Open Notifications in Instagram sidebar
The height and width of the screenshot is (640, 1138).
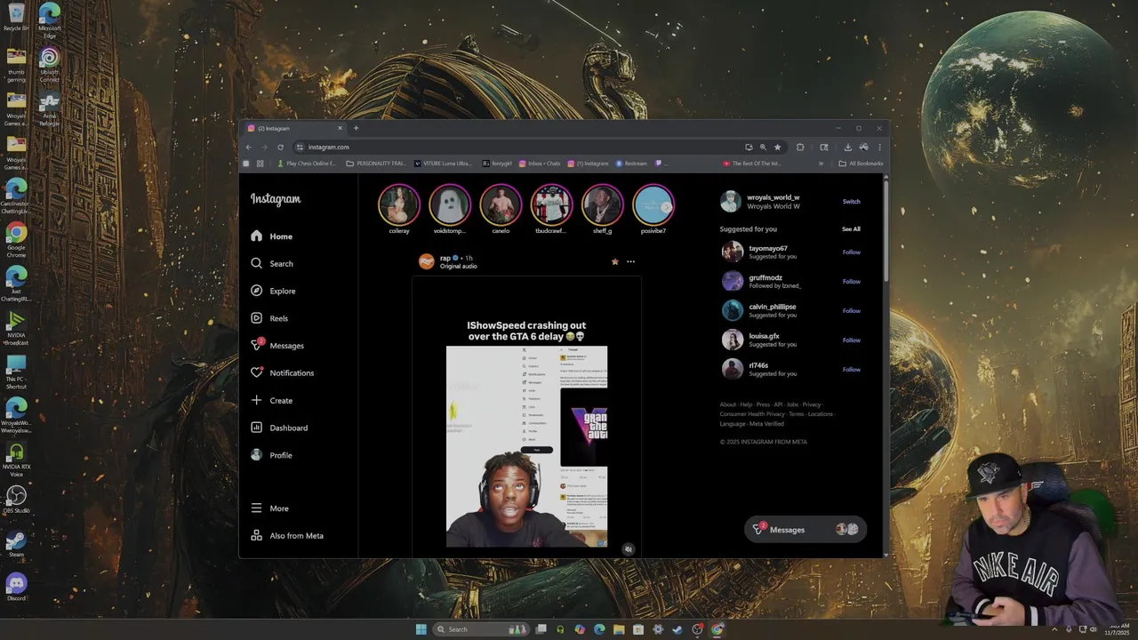click(x=283, y=372)
